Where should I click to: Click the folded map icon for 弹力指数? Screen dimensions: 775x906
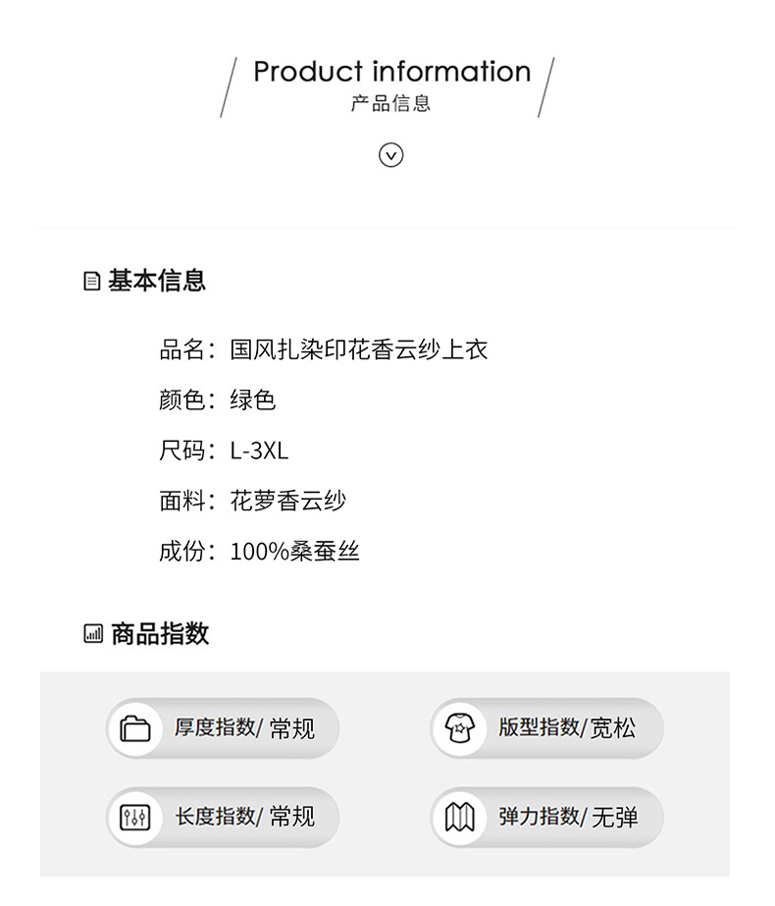click(x=459, y=817)
